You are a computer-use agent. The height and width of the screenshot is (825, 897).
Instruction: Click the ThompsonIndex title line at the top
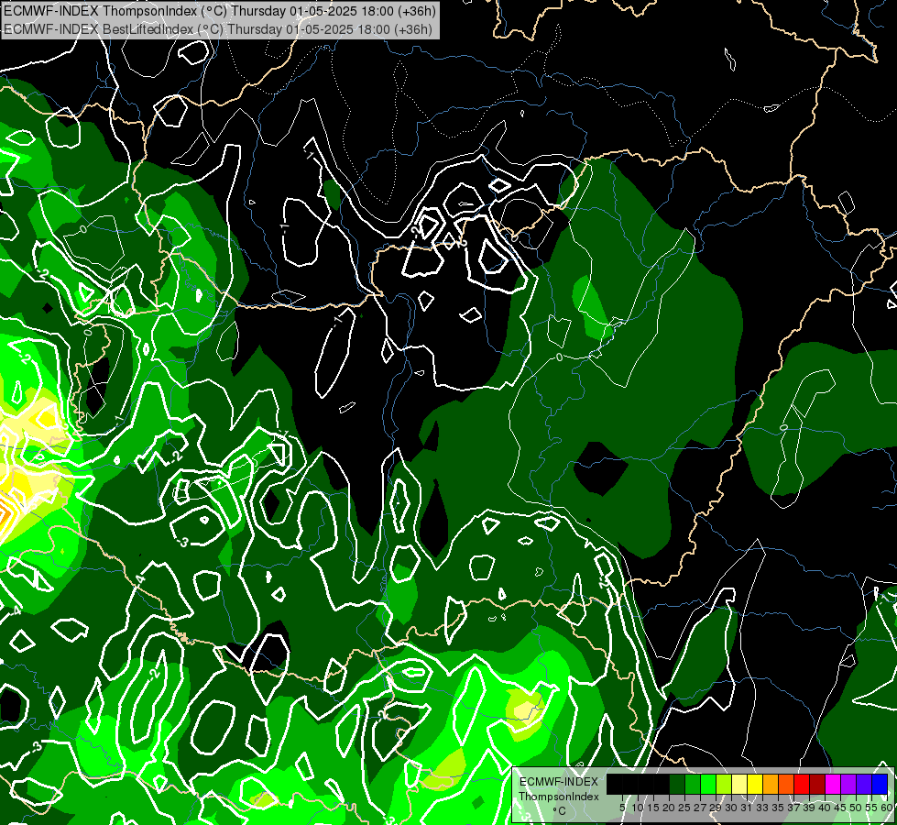tap(220, 11)
